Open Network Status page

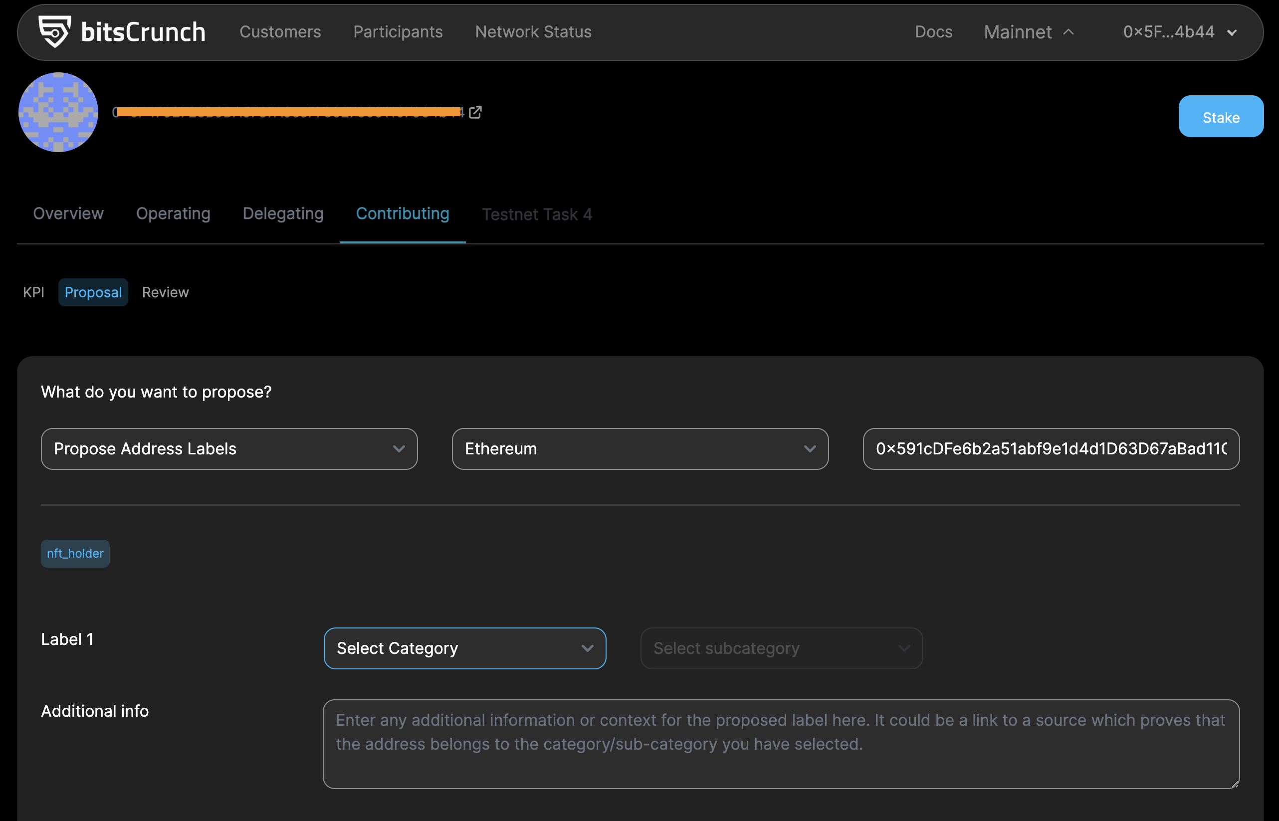tap(533, 32)
